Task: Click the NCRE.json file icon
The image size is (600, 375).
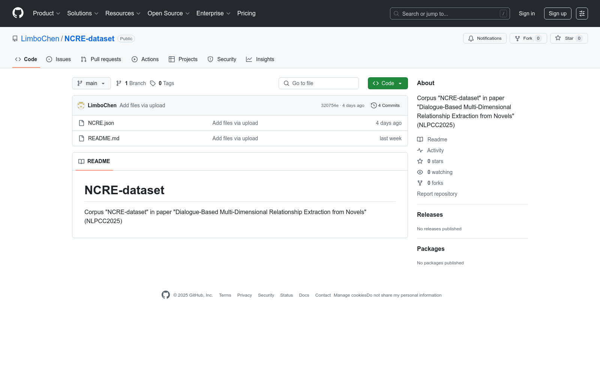Action: pos(81,123)
